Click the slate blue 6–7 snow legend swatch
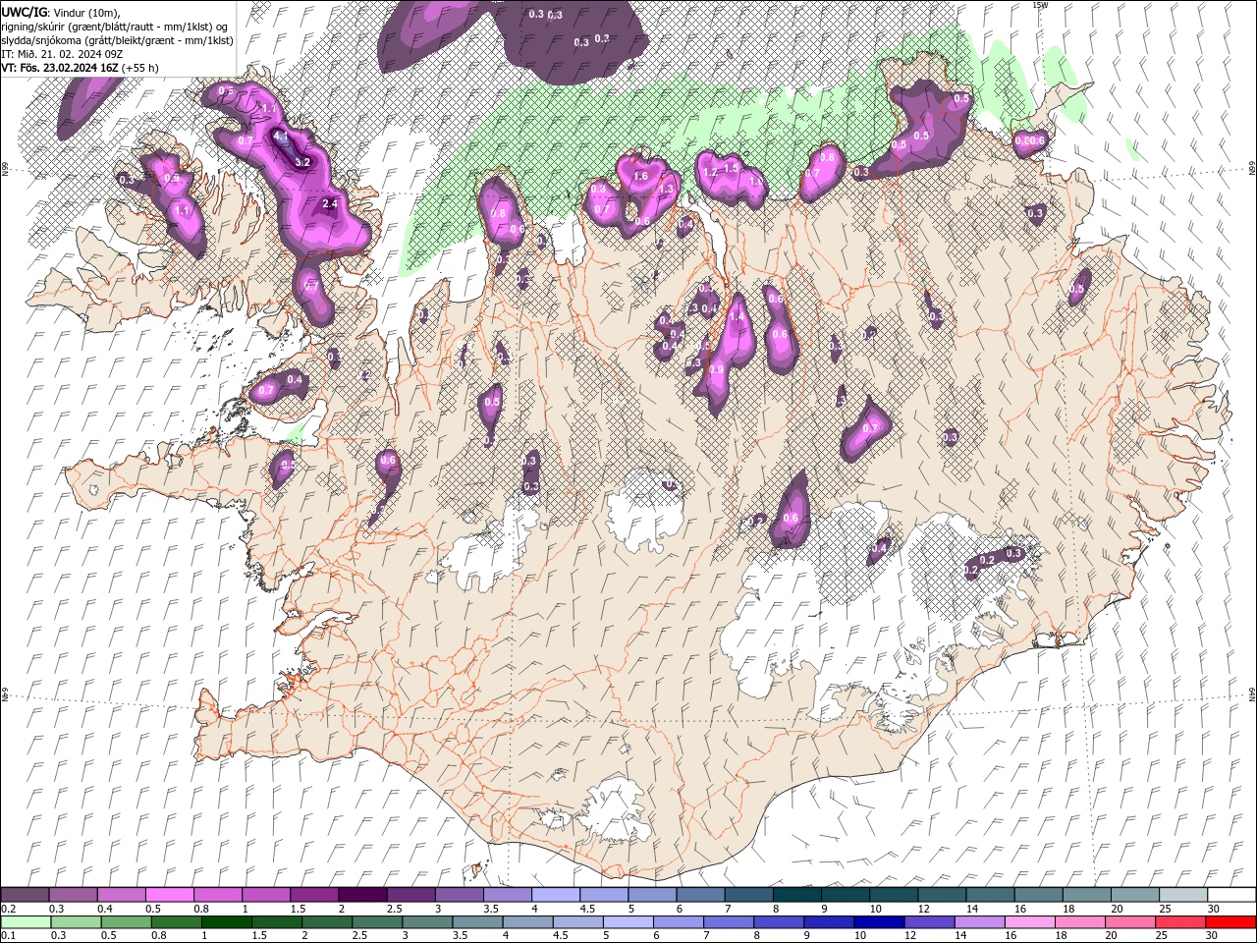 point(701,895)
